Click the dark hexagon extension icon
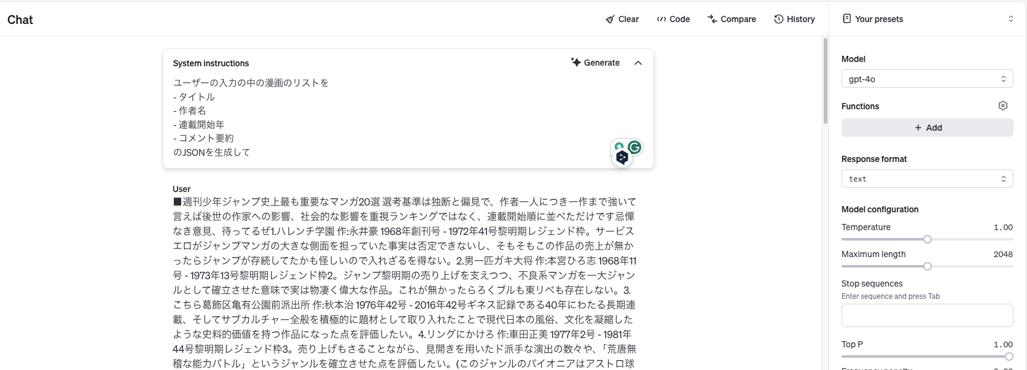 coord(622,158)
